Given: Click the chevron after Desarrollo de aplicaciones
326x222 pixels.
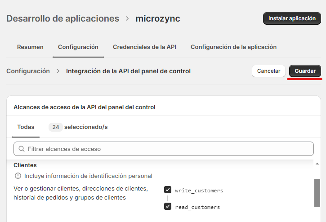Looking at the screenshot, I should (127, 18).
